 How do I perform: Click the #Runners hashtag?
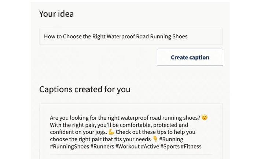[x=102, y=147]
